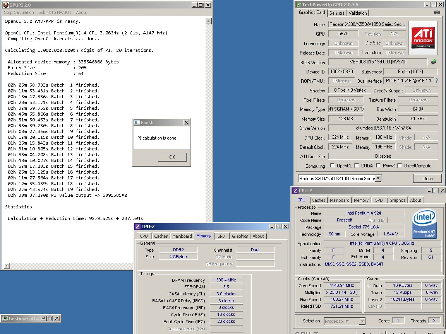Viewport: 446px width, 334px height.
Task: Open Mainboard tab in CPU-Z Memory window
Action: coord(182,236)
